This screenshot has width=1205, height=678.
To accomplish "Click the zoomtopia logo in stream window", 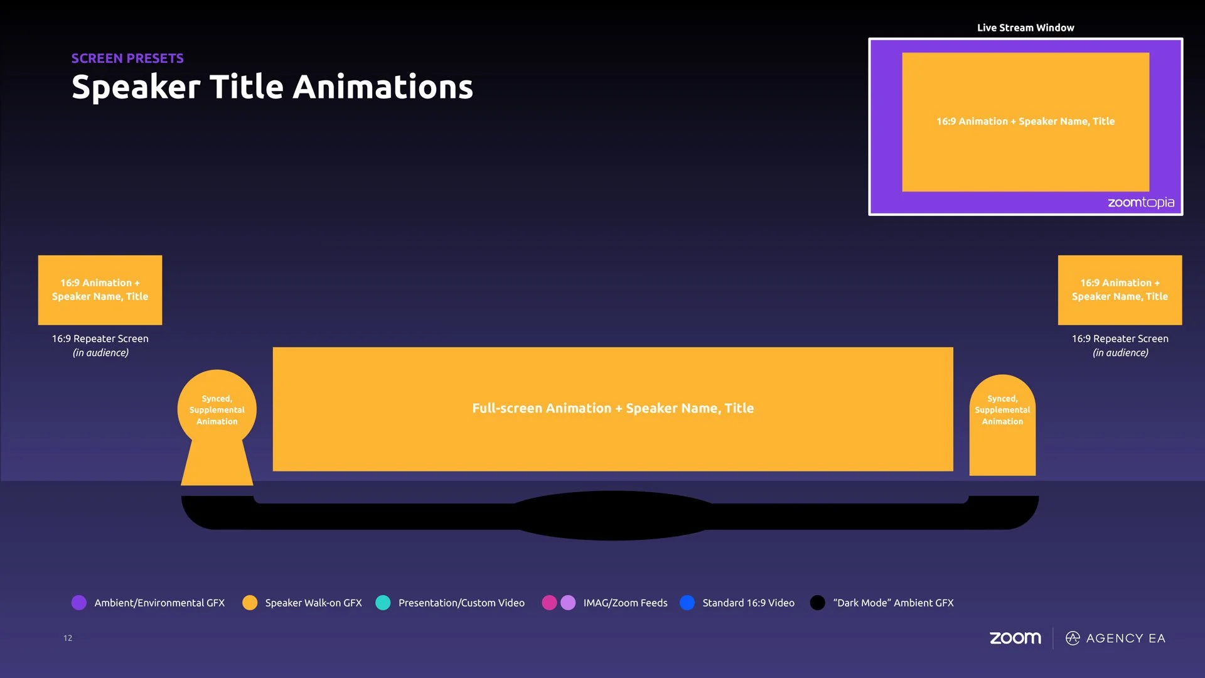I will coord(1140,202).
